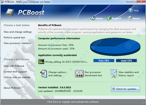Click View statistics and history report label
This screenshot has width=146, height=105.
[x=128, y=74]
